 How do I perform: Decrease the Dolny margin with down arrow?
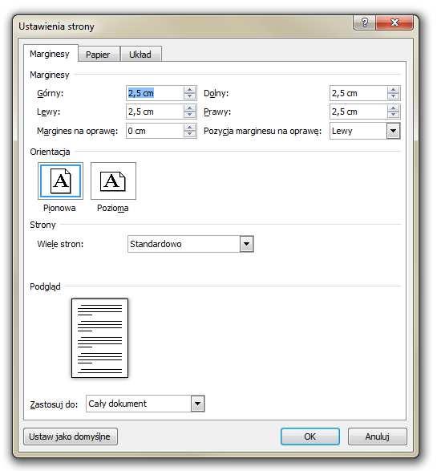pos(393,96)
